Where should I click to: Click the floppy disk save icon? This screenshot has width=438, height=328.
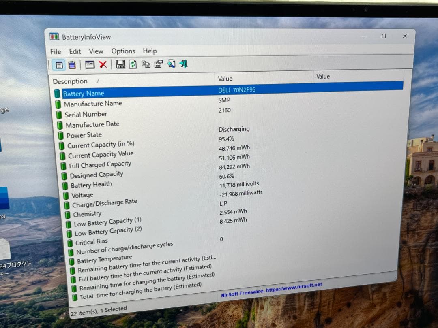point(120,64)
